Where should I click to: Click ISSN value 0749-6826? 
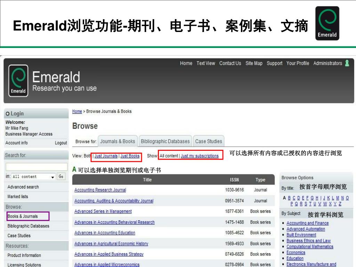(234, 254)
